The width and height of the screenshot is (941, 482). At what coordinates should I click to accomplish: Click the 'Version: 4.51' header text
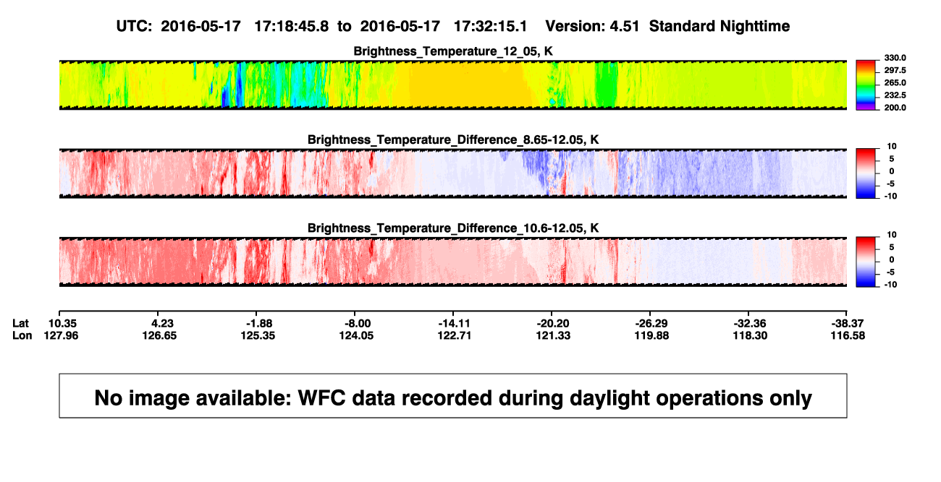point(594,26)
